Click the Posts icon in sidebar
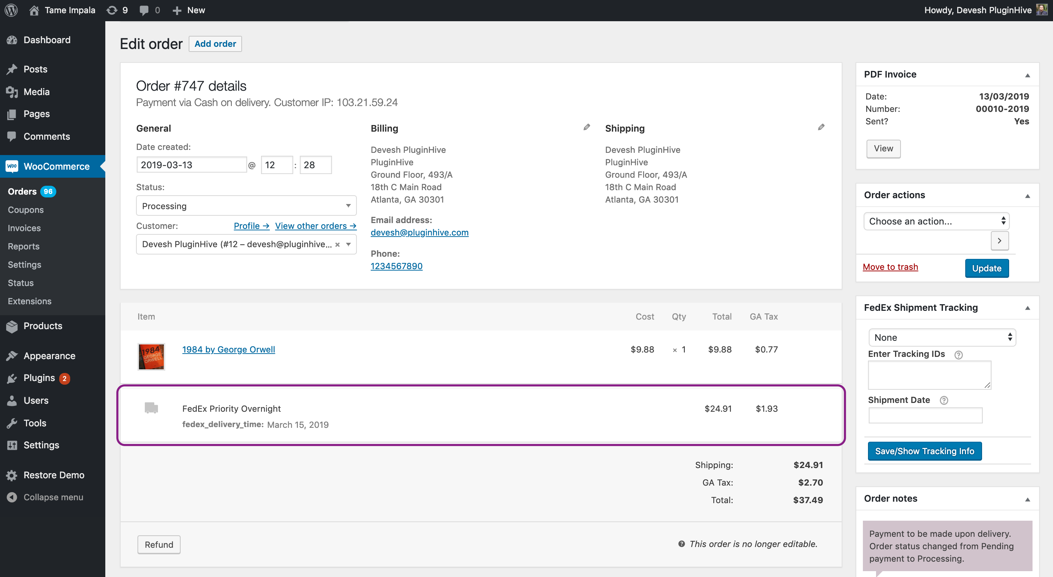 pos(12,69)
